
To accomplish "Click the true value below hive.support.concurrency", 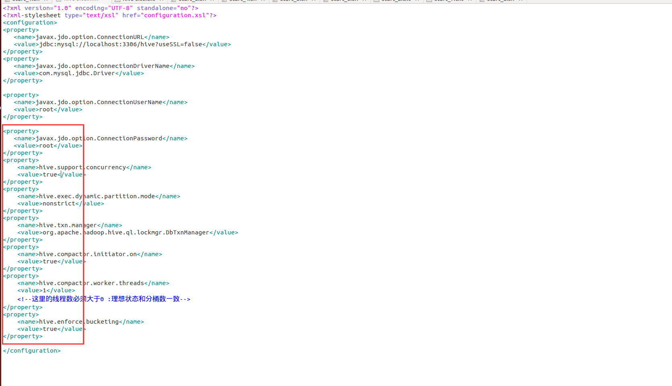I will (x=52, y=175).
